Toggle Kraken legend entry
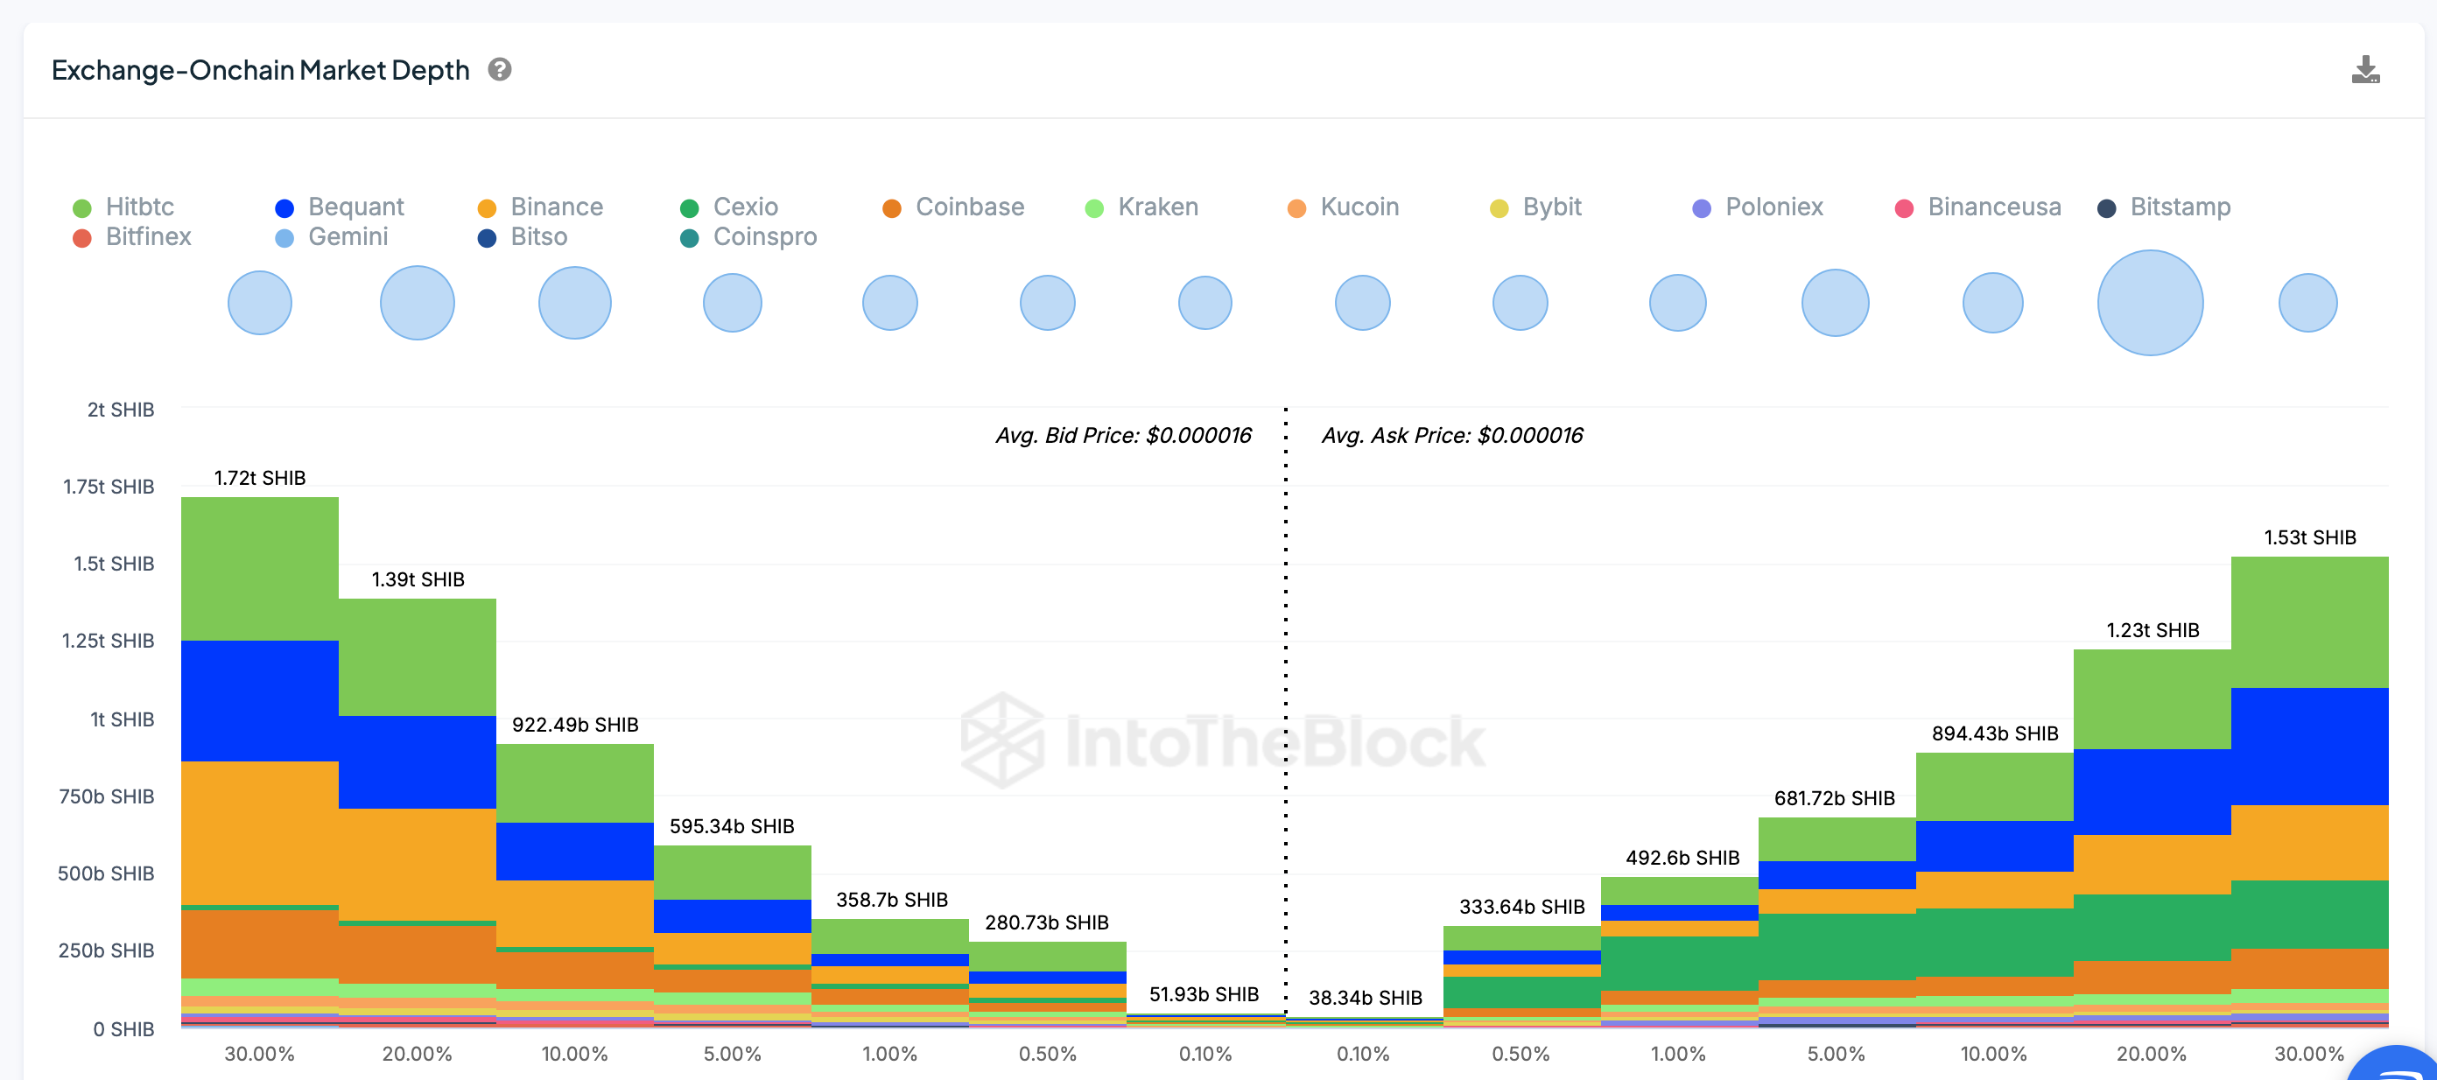Screen dimensions: 2437x1080 [1141, 207]
